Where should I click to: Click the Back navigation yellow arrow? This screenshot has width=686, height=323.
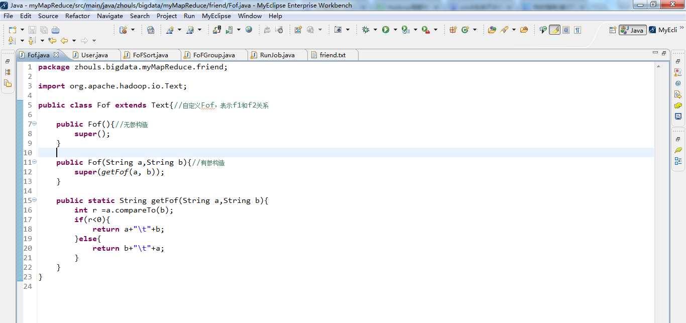64,41
